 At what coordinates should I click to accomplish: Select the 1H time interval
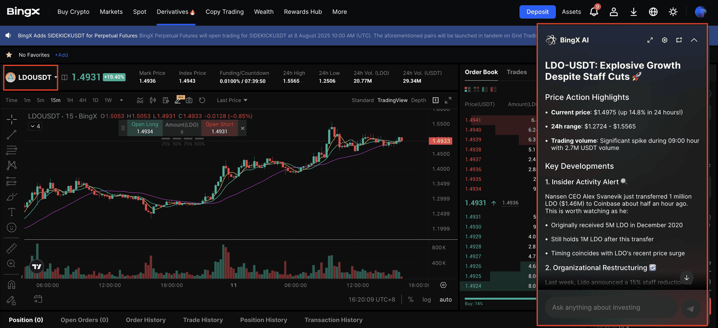point(70,100)
